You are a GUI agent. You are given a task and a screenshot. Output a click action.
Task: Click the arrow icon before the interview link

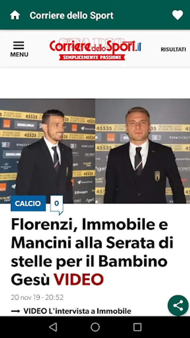(x=15, y=311)
